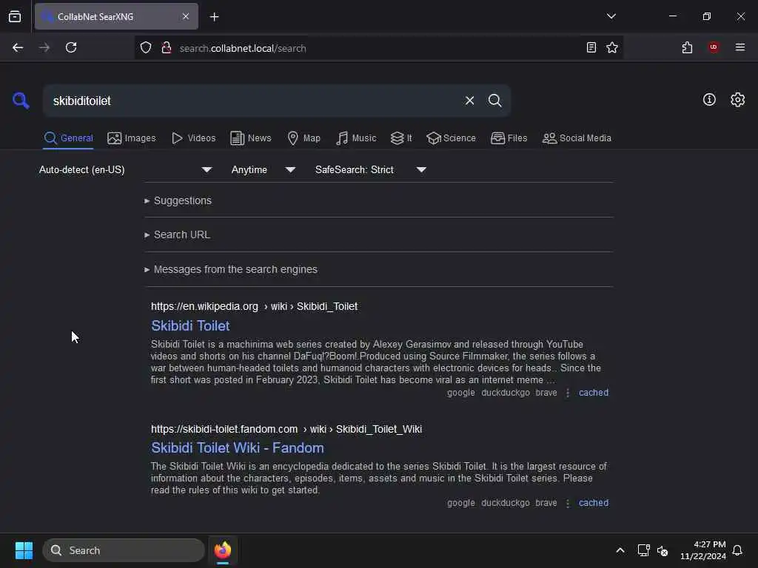Switch to the Files tab

(509, 138)
